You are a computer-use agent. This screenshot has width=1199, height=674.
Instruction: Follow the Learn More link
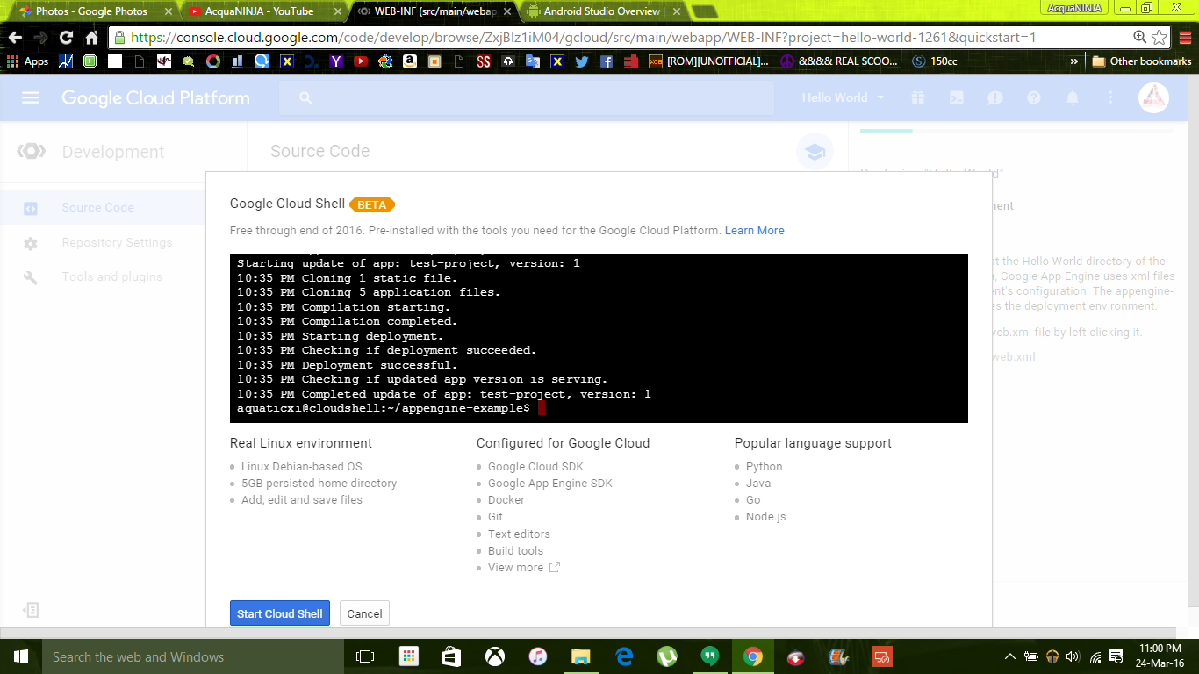tap(754, 231)
